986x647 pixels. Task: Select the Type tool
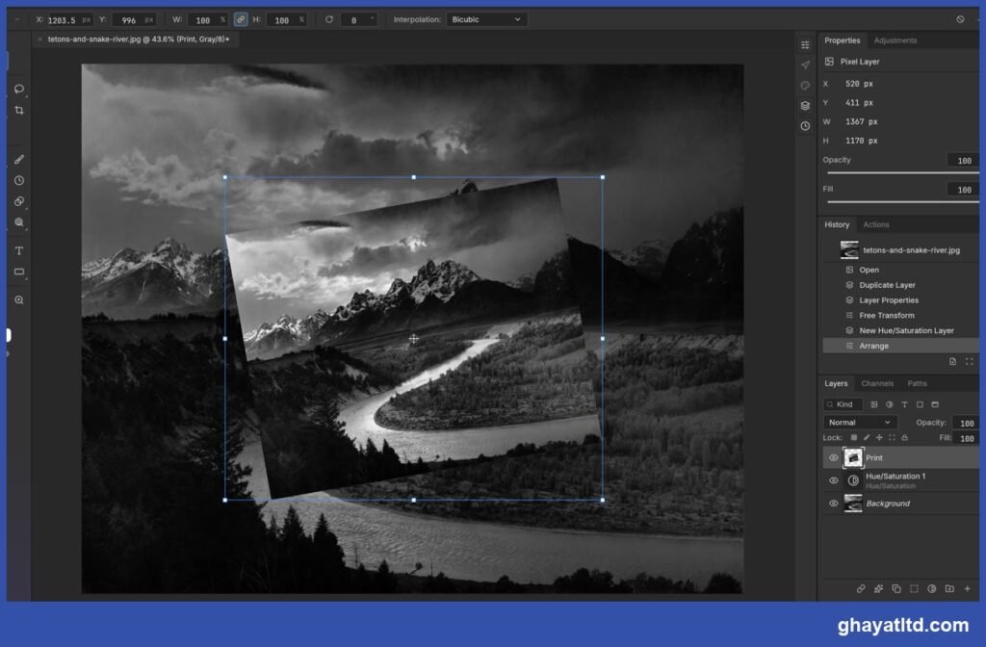19,250
